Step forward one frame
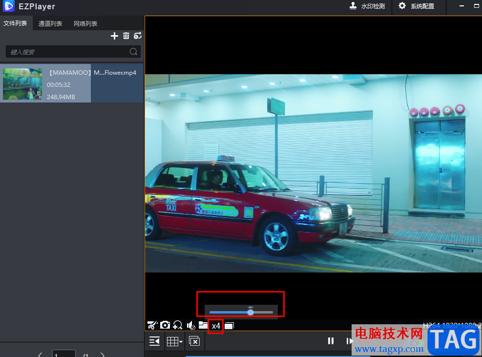Image resolution: width=482 pixels, height=357 pixels. (349, 341)
